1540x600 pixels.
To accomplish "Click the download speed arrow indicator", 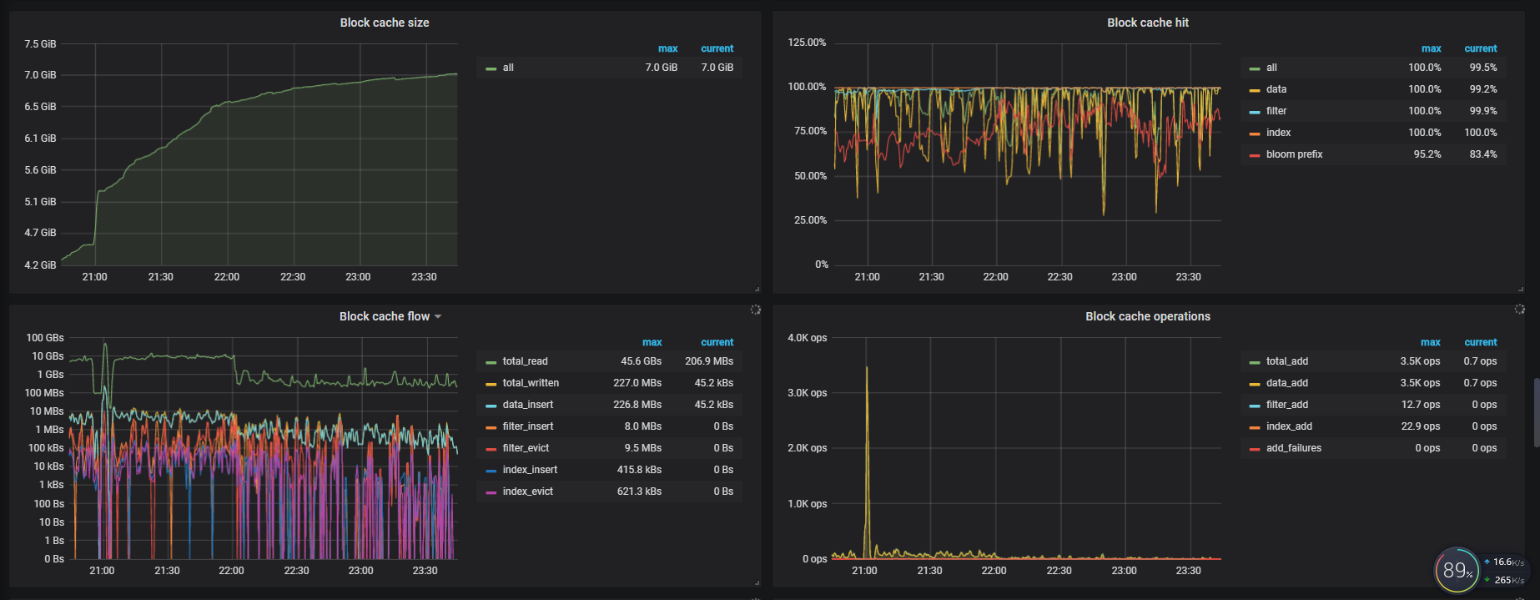I will tap(1487, 580).
